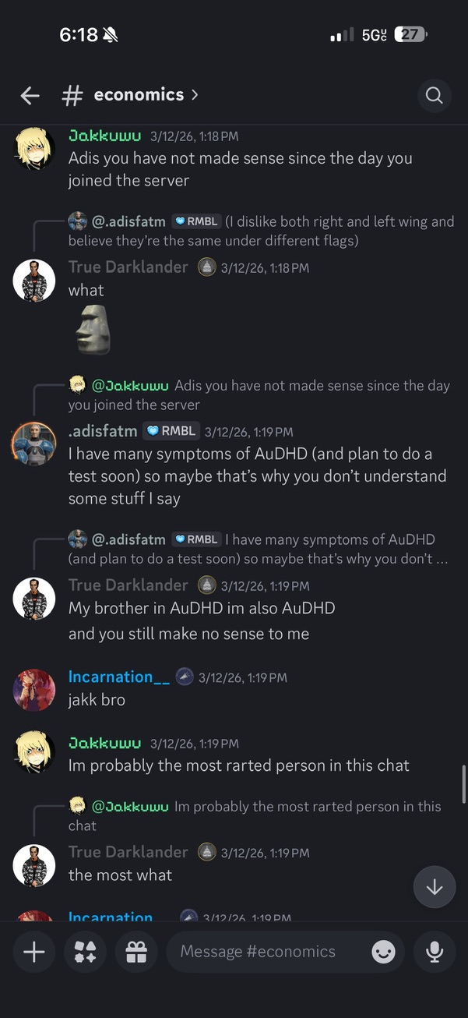Click the channel hashtag icon
Image resolution: width=468 pixels, height=1018 pixels.
click(71, 94)
